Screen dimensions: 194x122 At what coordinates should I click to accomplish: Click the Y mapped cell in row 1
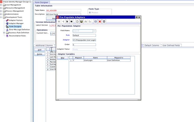78,60
